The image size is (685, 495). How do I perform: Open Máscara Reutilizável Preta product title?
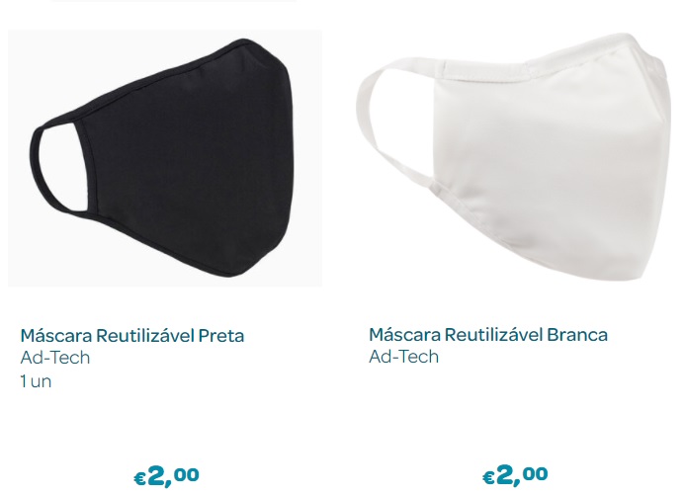[x=131, y=336]
